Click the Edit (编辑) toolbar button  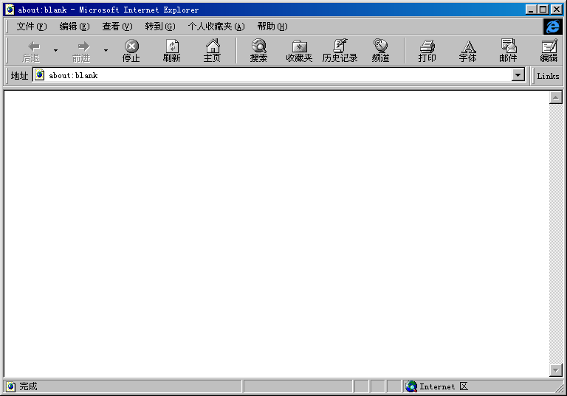[549, 51]
